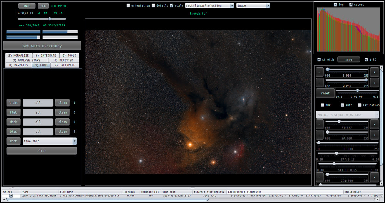385x203 pixels.
Task: Click the reset button
Action: tap(325, 93)
